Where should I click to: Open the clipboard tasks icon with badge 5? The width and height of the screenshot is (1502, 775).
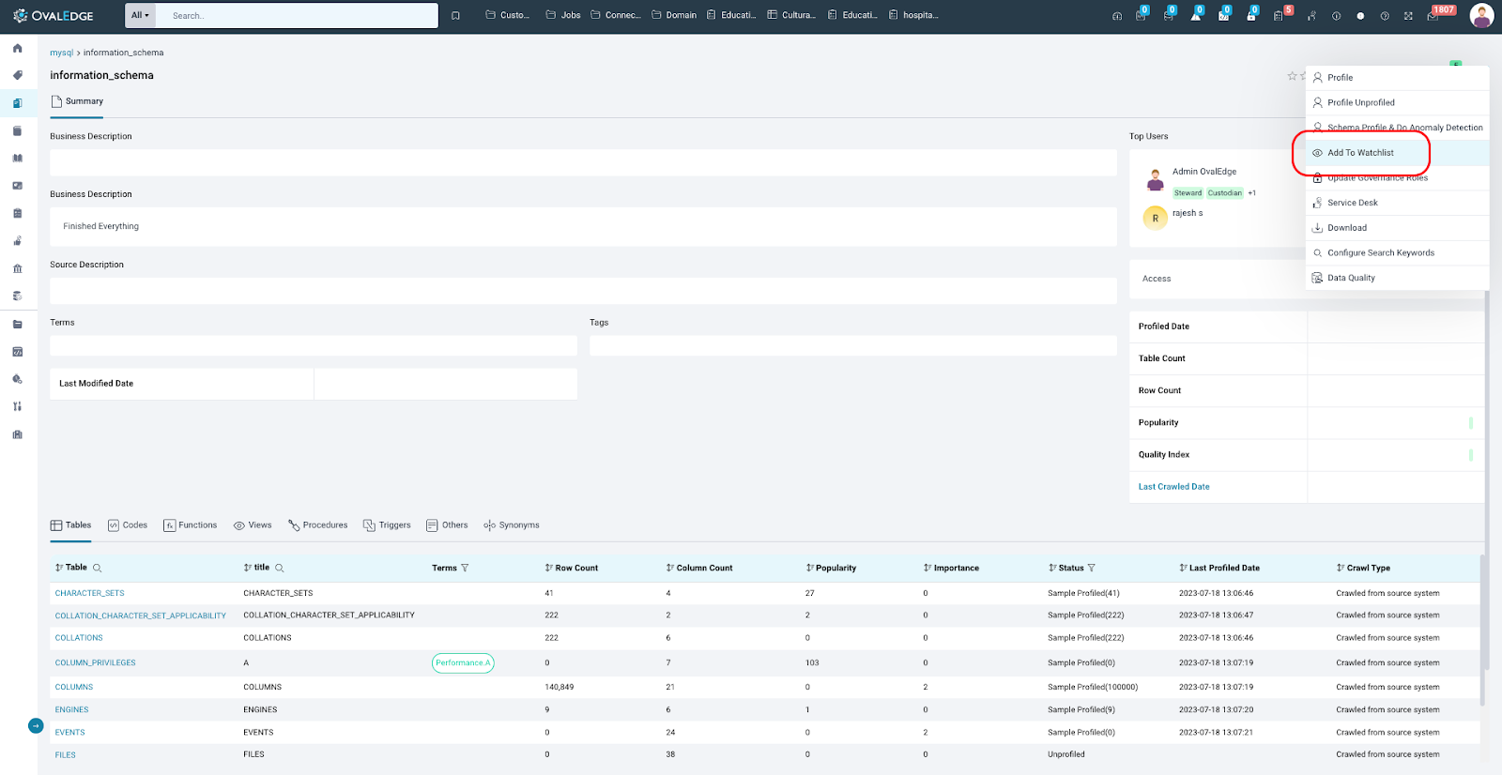pyautogui.click(x=1279, y=15)
